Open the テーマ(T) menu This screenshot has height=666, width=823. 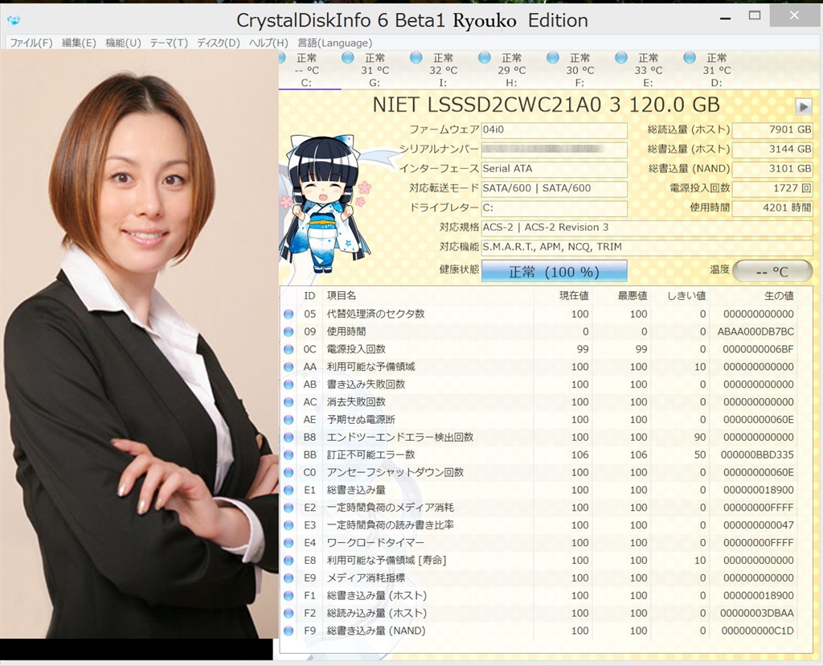(169, 43)
